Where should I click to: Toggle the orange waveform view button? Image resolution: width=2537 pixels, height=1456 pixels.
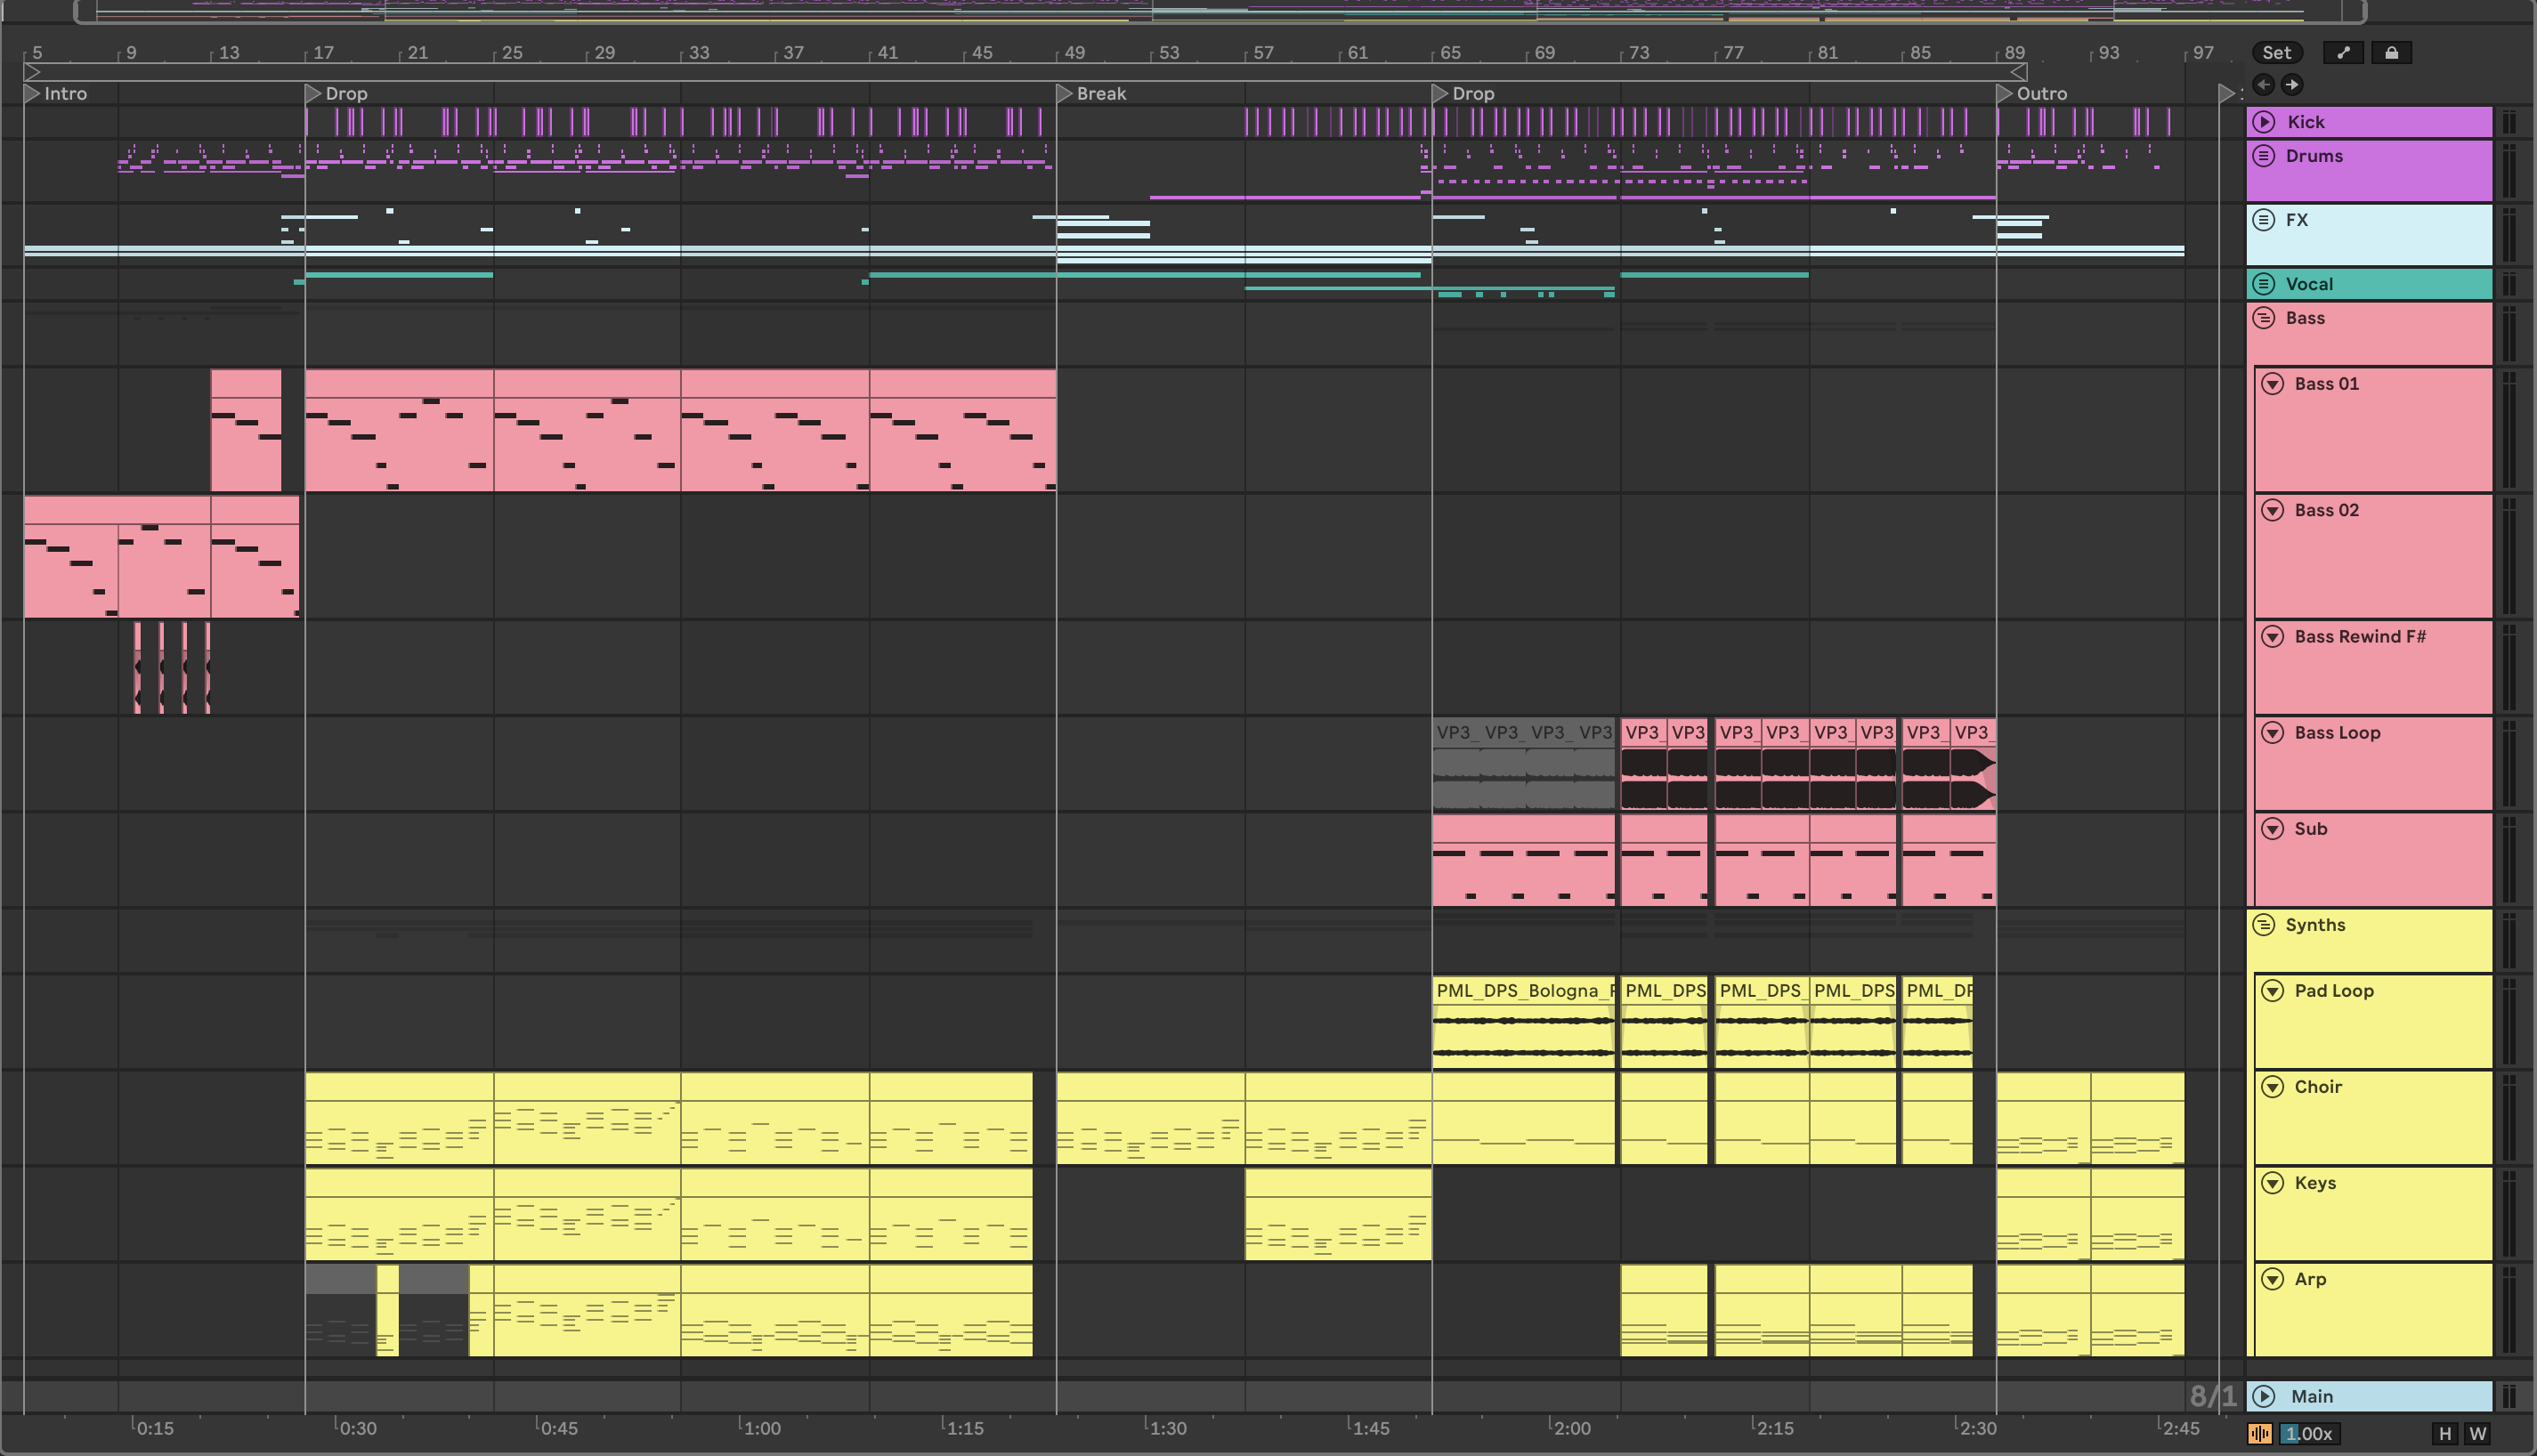coord(2260,1433)
